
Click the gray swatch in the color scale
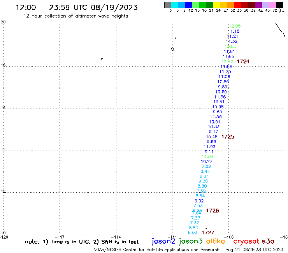pos(168,5)
